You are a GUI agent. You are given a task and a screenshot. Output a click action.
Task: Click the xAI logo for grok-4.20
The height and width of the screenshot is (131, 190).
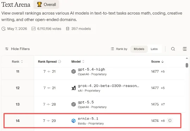(x=74, y=88)
